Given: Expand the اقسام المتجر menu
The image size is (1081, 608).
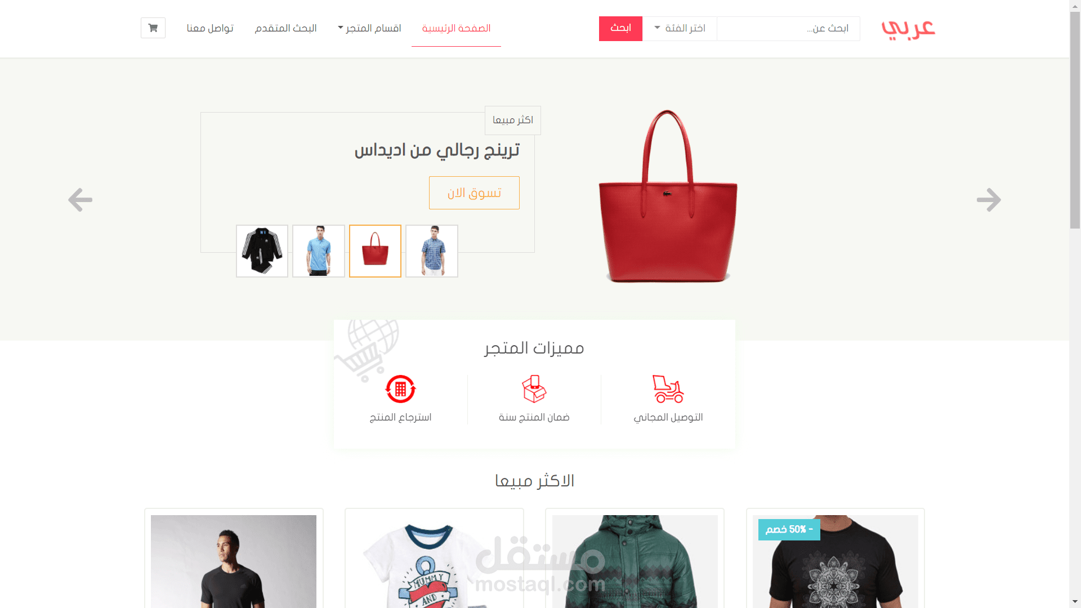Looking at the screenshot, I should pyautogui.click(x=369, y=28).
